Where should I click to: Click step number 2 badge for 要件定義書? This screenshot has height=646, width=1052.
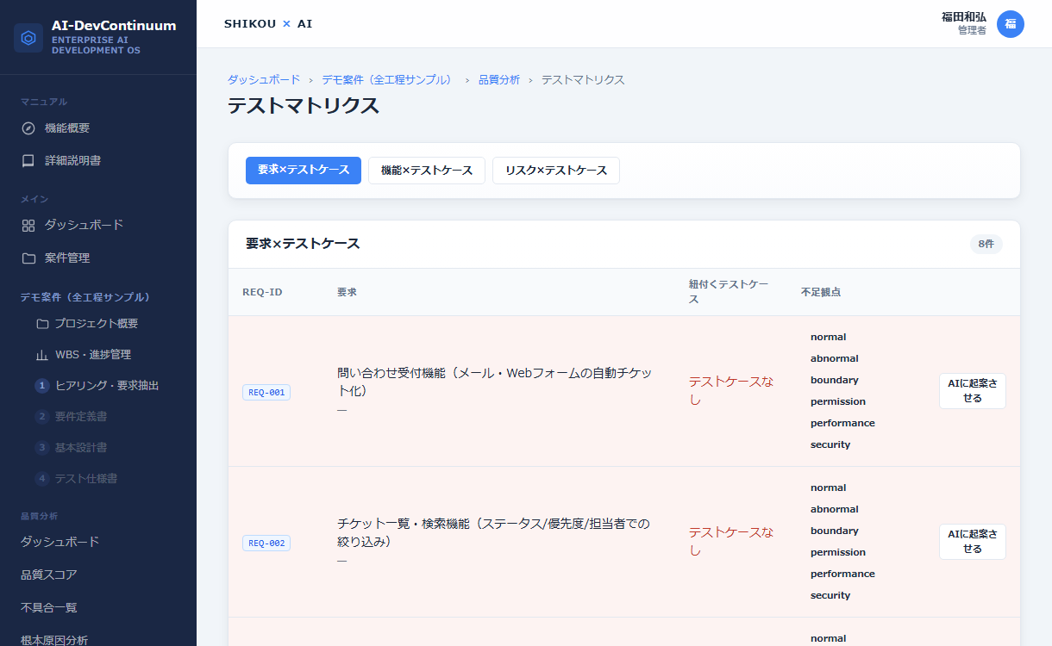[41, 417]
